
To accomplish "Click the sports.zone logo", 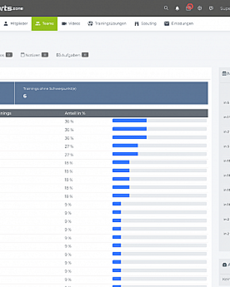I will [11, 8].
